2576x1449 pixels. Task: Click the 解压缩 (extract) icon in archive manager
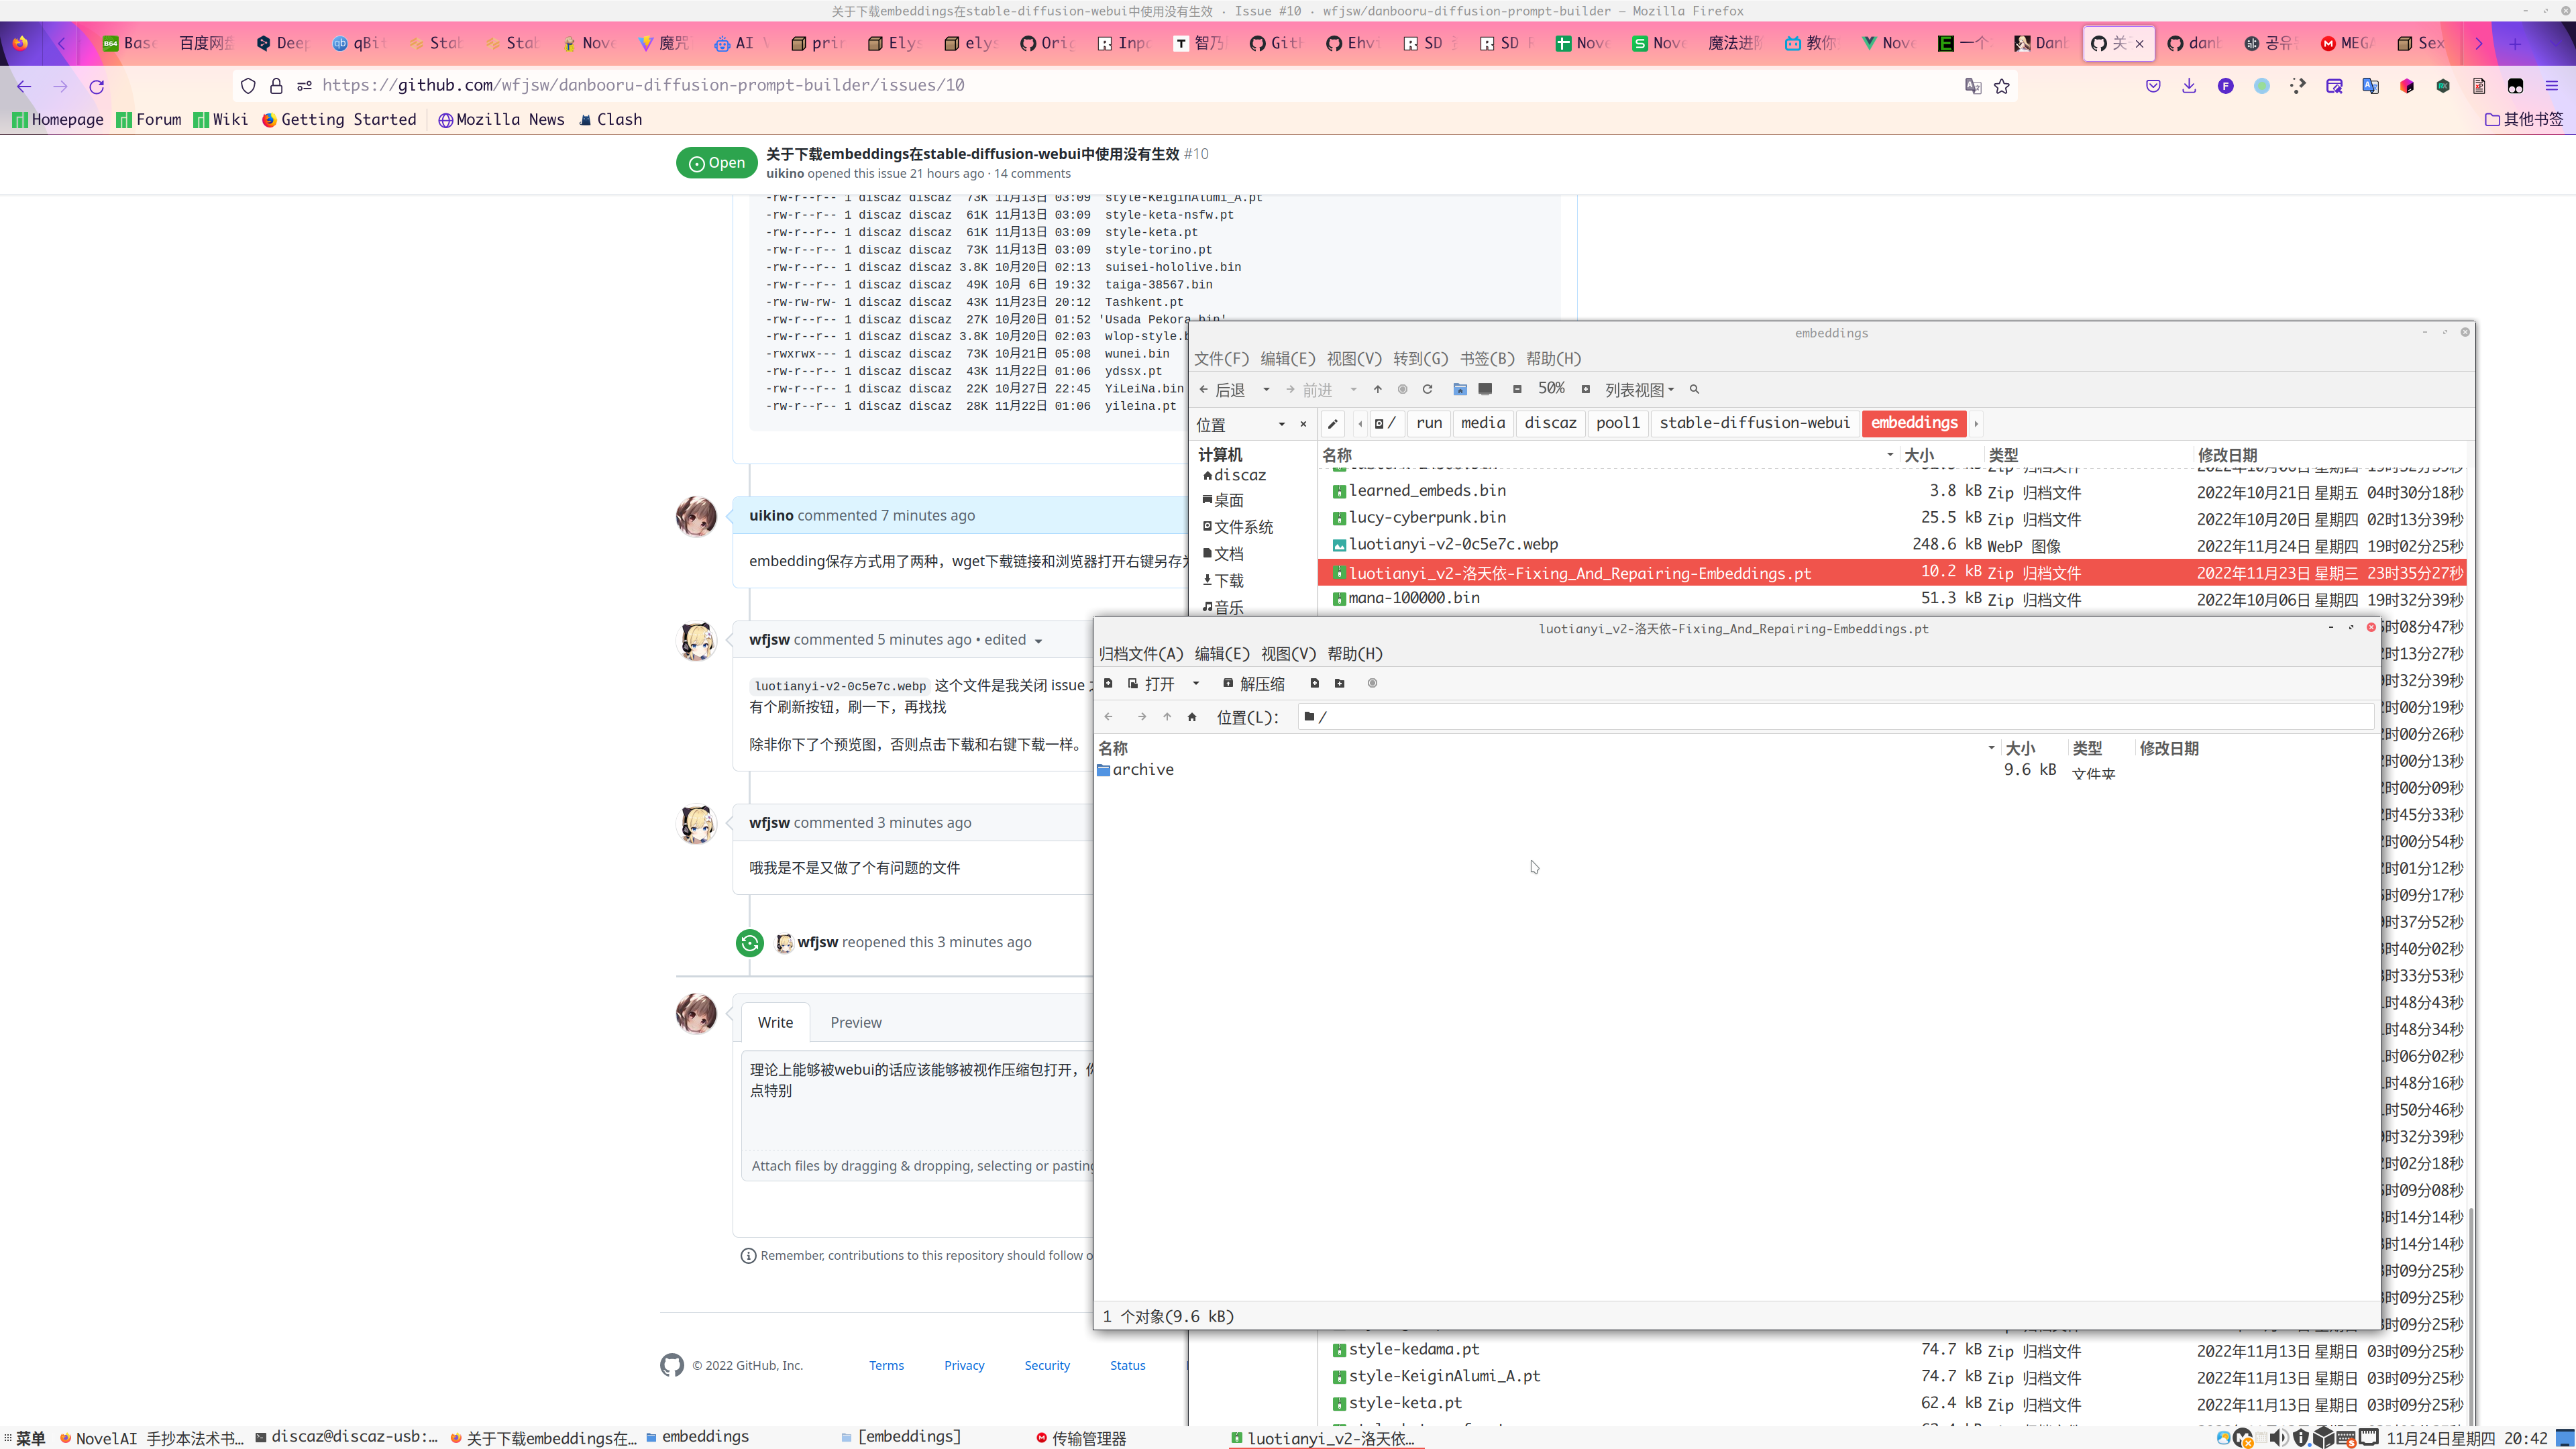pos(1229,683)
